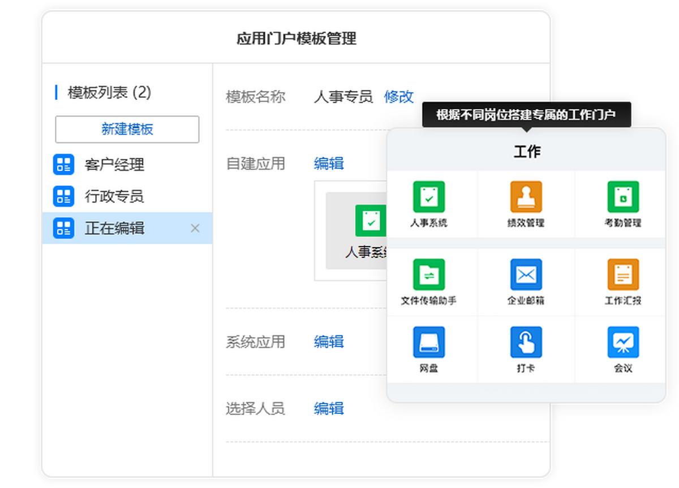Click the 打卡 check-in icon
This screenshot has width=679, height=488.
point(526,342)
